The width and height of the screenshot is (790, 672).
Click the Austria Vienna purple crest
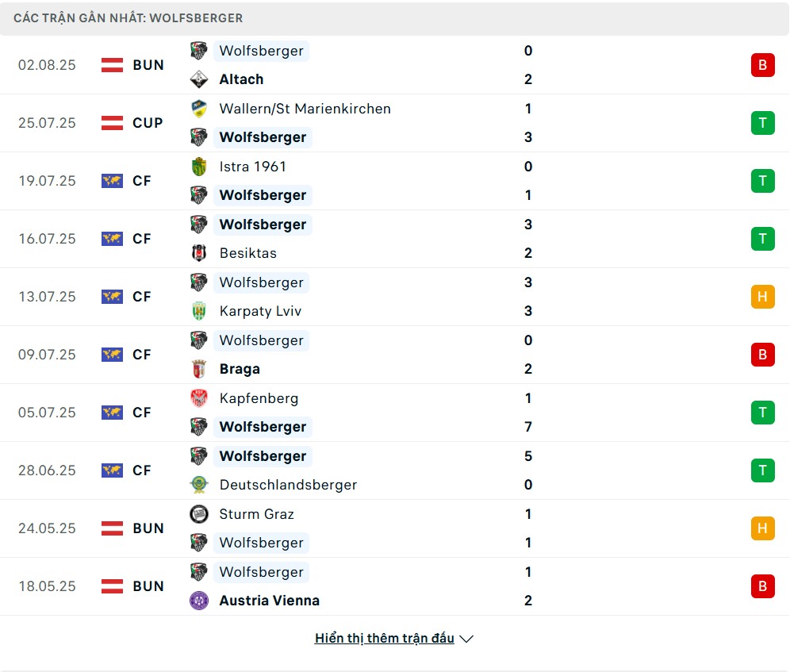pos(198,601)
